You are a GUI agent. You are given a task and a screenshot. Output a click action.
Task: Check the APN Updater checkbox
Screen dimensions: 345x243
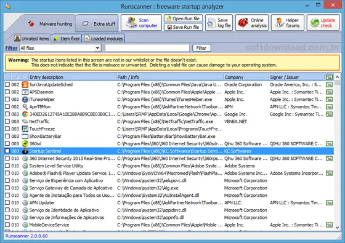point(7,203)
